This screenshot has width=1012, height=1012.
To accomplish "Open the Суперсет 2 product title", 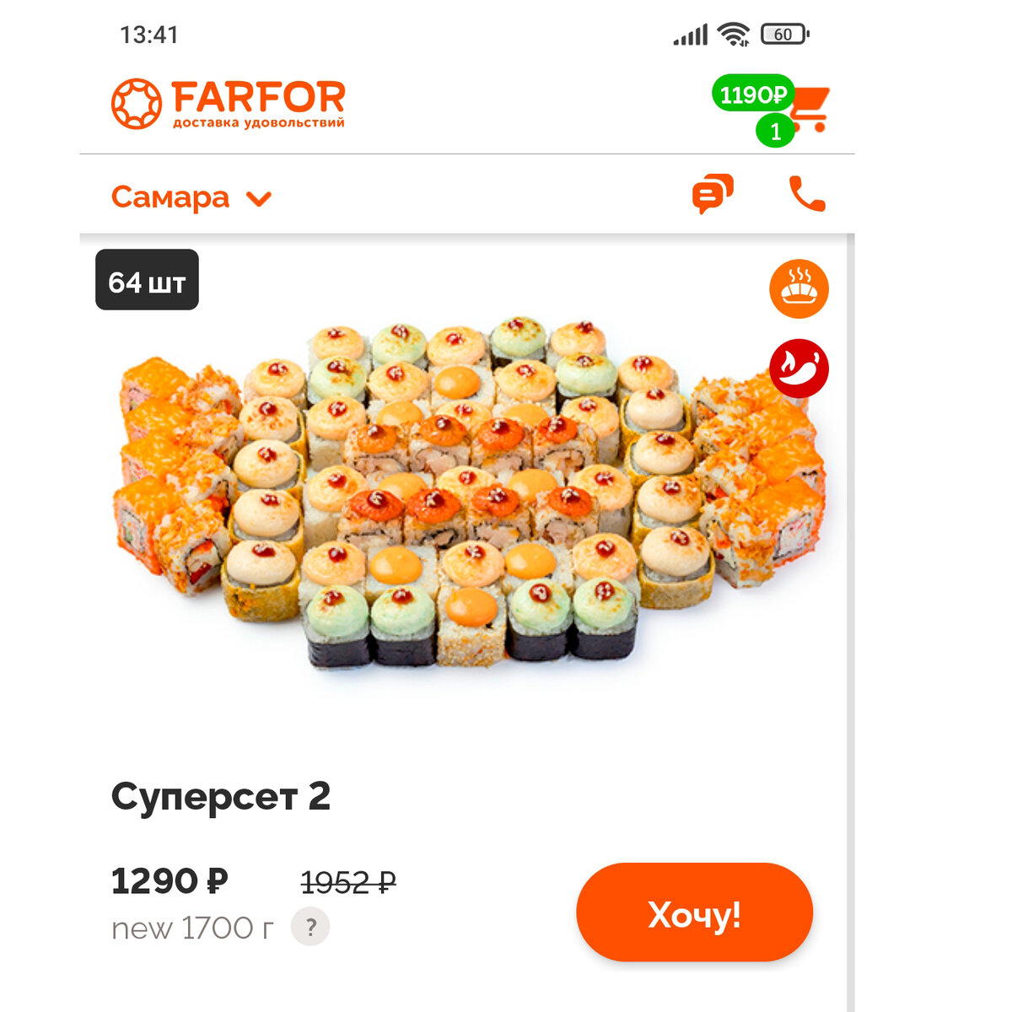I will tap(221, 796).
